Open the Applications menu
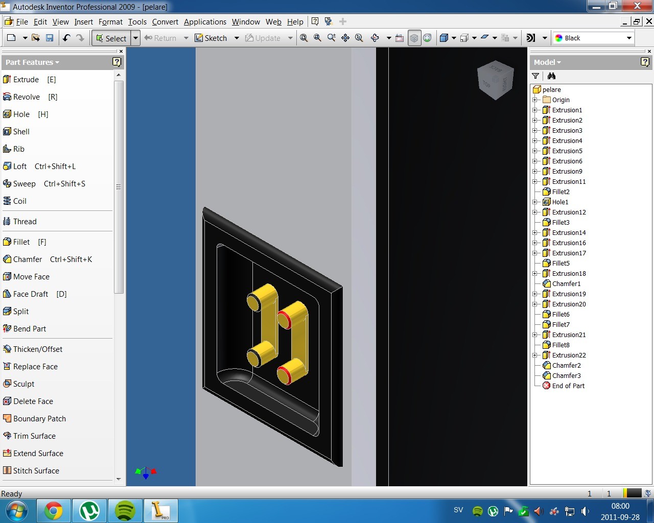This screenshot has width=654, height=523. click(205, 22)
